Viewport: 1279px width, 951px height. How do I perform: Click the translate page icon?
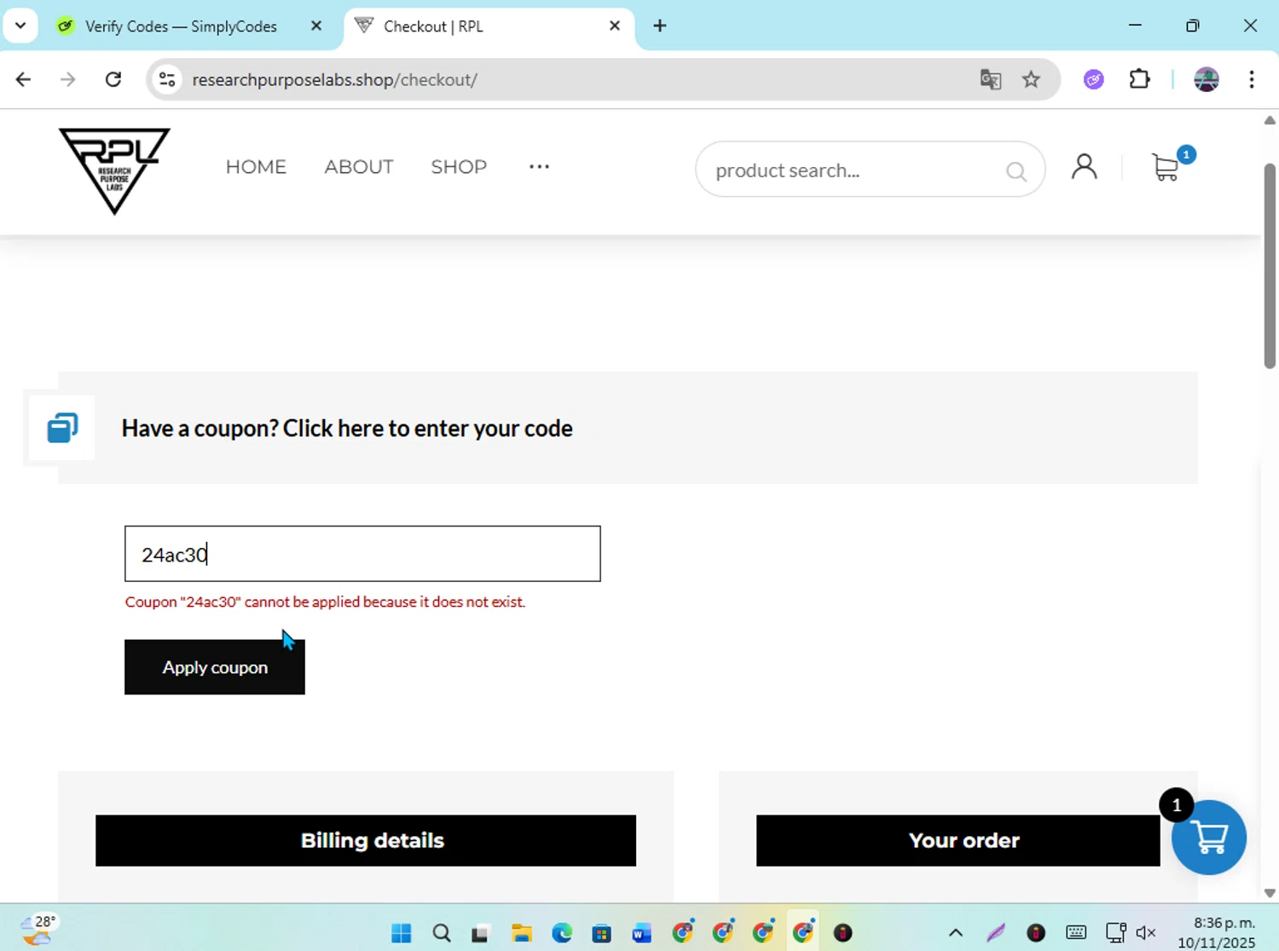tap(990, 79)
